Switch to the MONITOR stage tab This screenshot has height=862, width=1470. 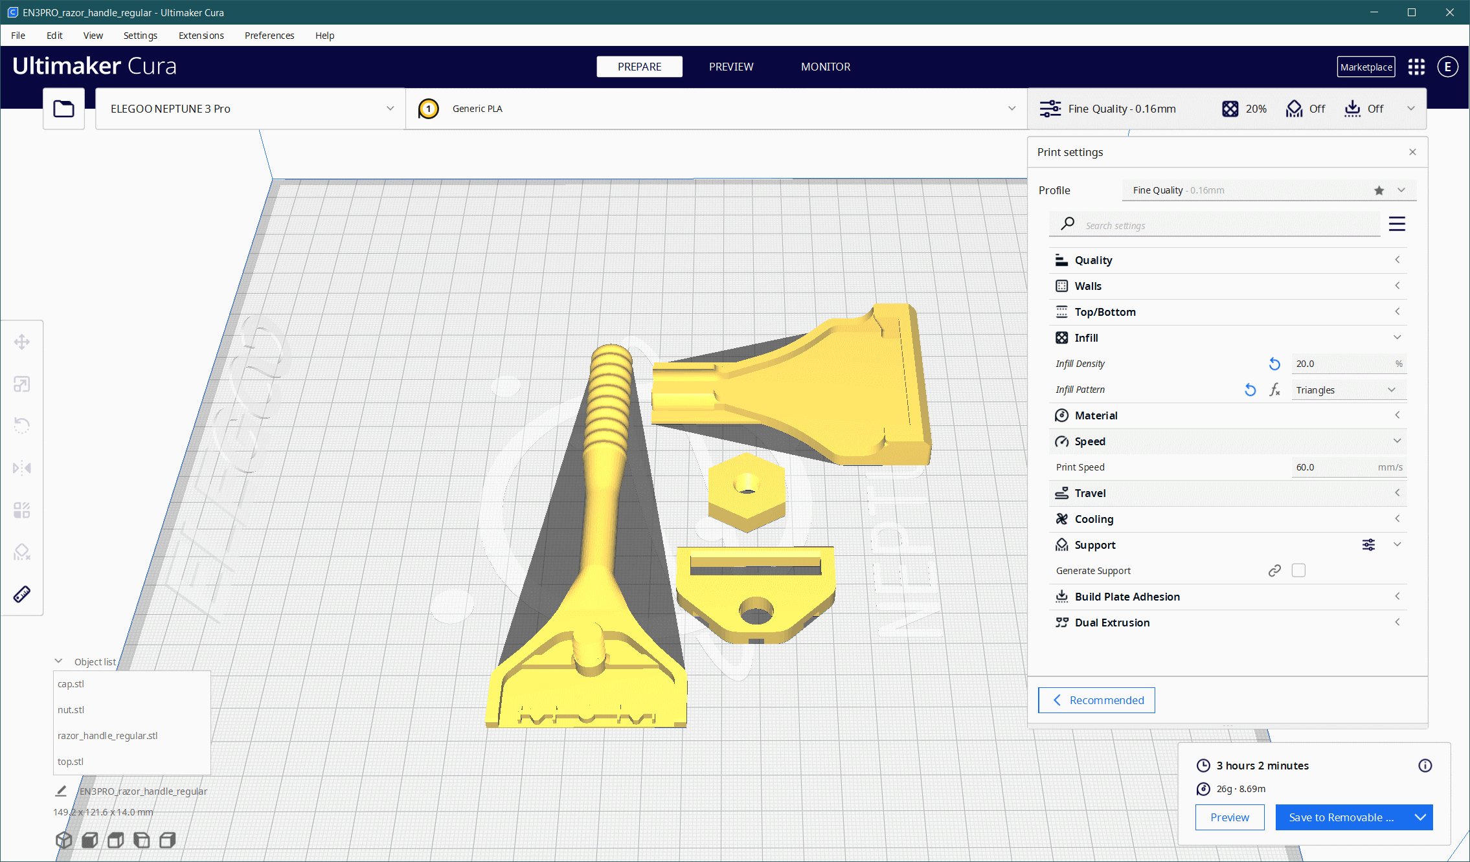pos(826,67)
